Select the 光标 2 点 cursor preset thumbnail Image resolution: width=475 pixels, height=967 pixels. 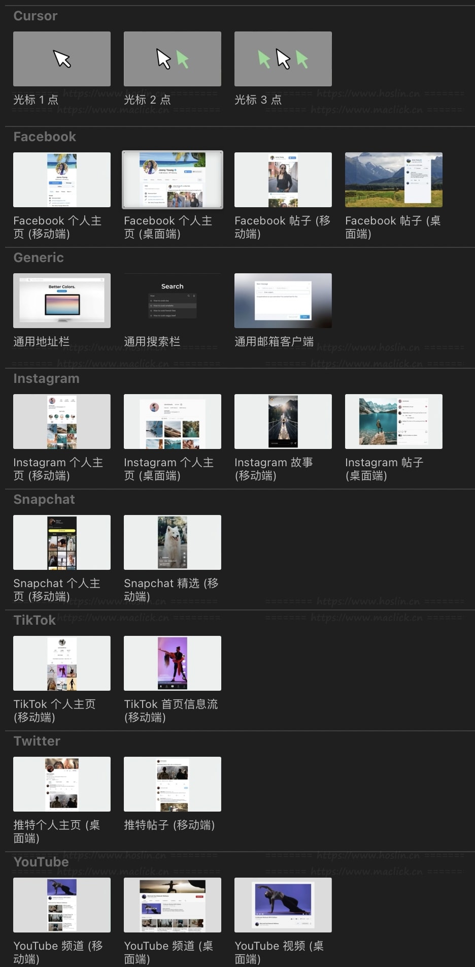(173, 59)
